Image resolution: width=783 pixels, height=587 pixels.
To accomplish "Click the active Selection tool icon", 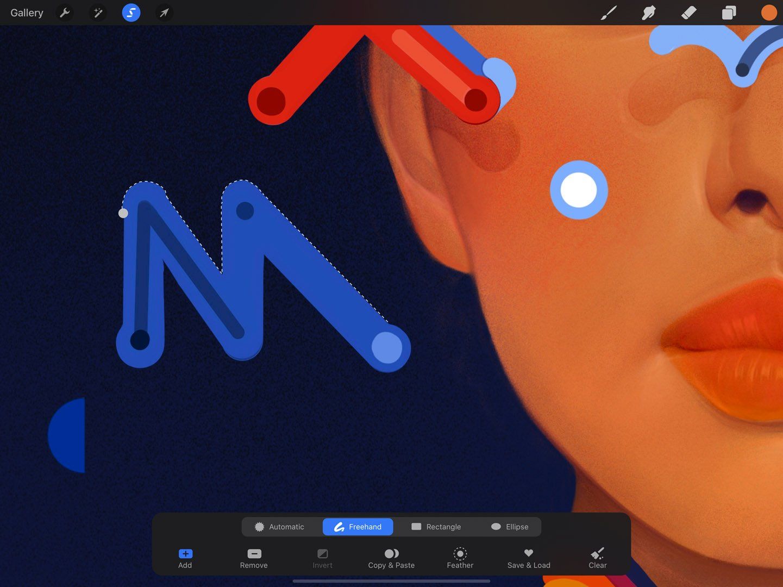I will [130, 12].
